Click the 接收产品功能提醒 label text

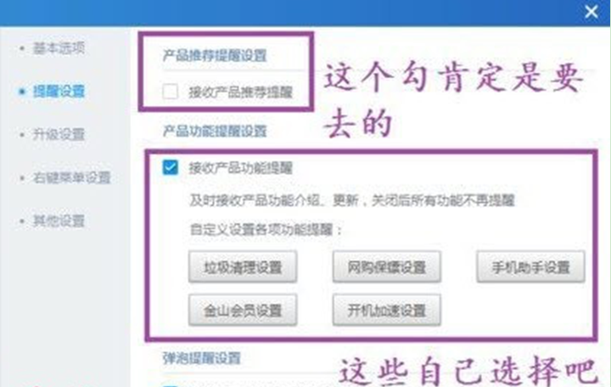click(241, 168)
